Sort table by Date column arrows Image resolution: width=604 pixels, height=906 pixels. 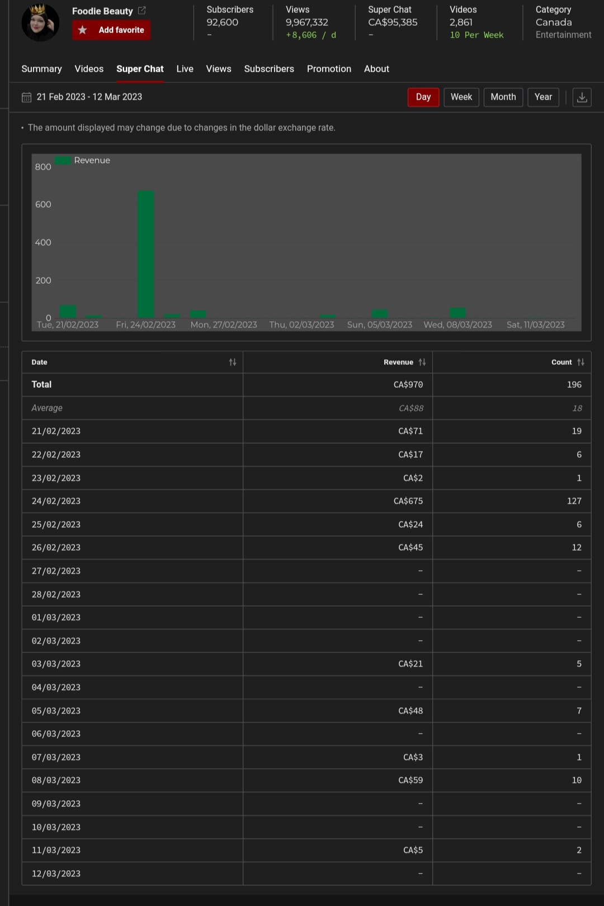[x=233, y=362]
